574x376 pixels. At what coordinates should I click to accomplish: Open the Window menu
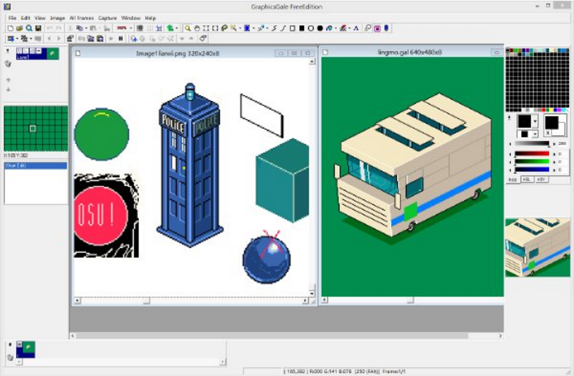[131, 18]
